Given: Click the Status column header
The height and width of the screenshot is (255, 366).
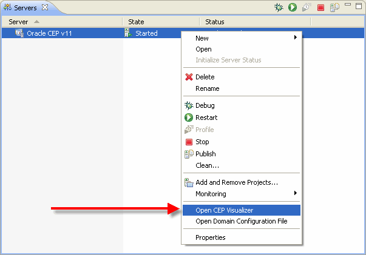Looking at the screenshot, I should pyautogui.click(x=256, y=22).
